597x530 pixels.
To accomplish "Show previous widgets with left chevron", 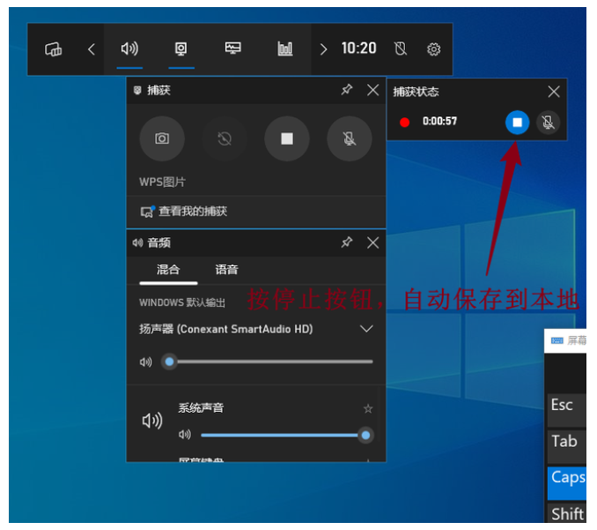I will 92,49.
